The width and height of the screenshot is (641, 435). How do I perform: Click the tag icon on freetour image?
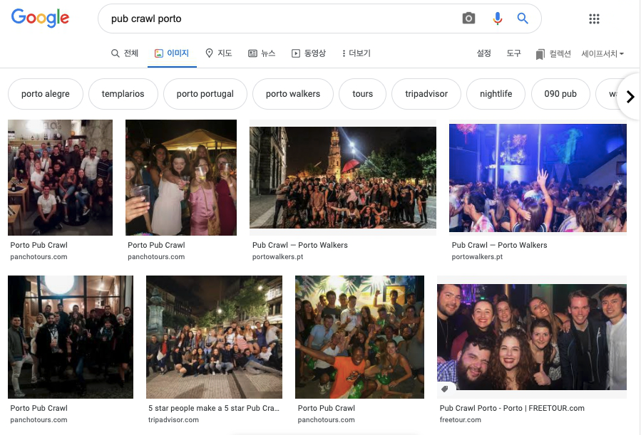pos(445,389)
